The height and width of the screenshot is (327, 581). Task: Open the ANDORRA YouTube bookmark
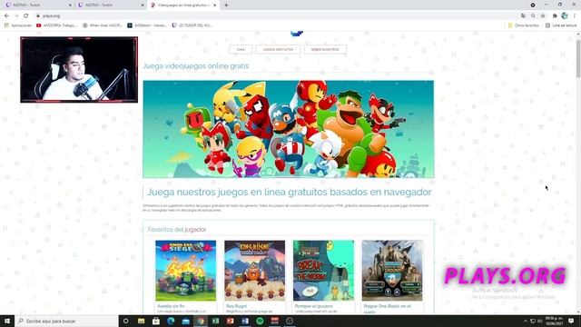click(x=56, y=25)
